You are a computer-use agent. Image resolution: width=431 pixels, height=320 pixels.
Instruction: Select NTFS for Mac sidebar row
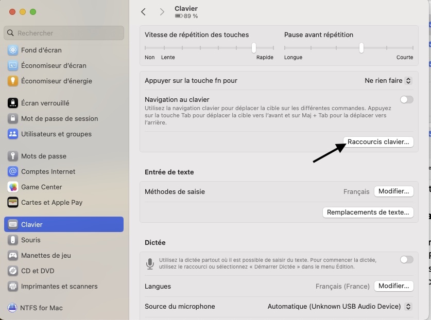point(64,308)
